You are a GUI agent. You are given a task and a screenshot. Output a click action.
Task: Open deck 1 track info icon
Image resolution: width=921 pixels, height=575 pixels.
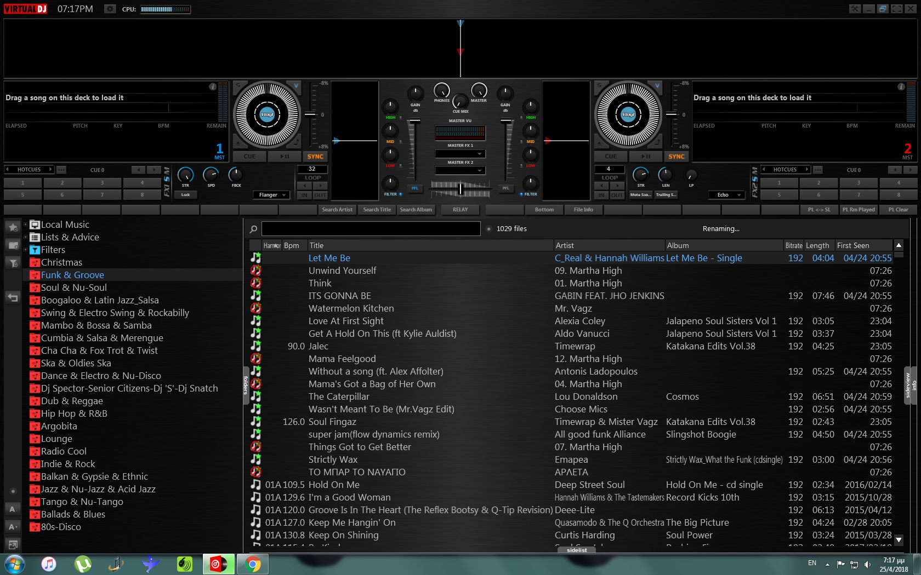[212, 87]
